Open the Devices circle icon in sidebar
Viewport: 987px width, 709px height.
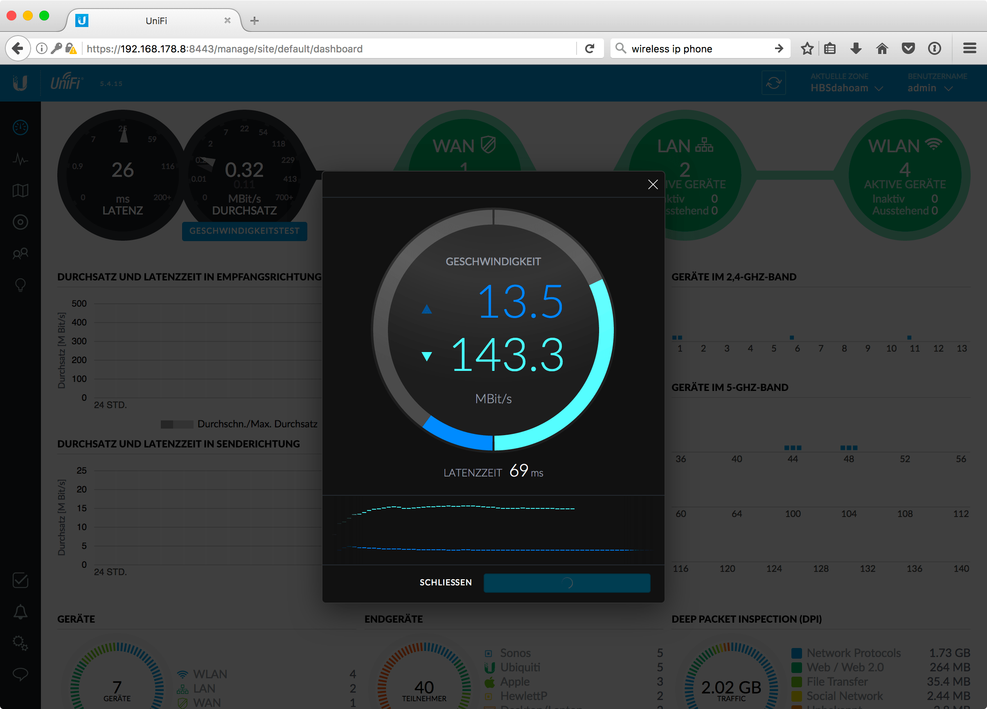click(x=20, y=222)
